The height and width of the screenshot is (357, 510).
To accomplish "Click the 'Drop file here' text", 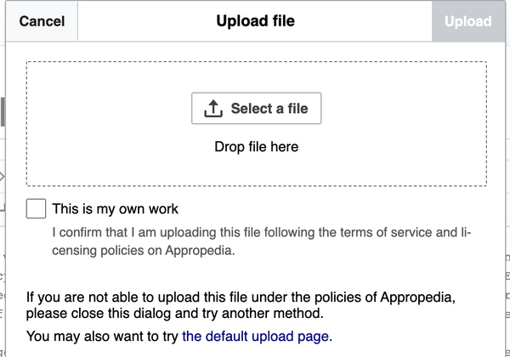I will pyautogui.click(x=257, y=147).
